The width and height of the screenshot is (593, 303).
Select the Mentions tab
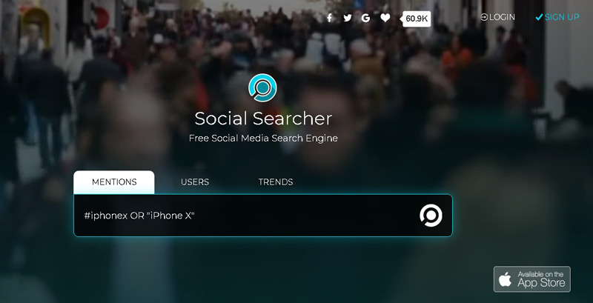114,182
